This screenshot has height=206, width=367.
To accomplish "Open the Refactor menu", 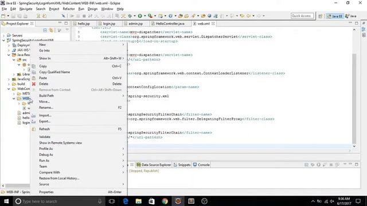I will pyautogui.click(x=69, y=9).
